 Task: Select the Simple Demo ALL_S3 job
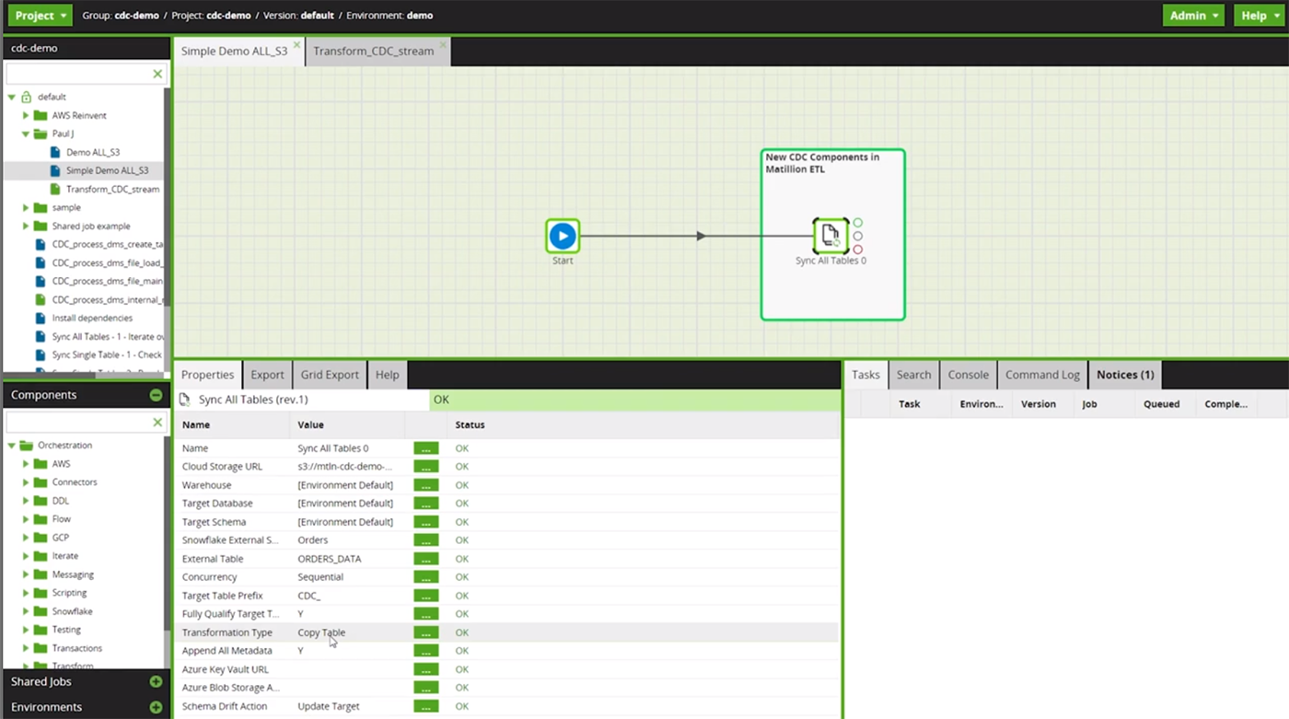107,170
